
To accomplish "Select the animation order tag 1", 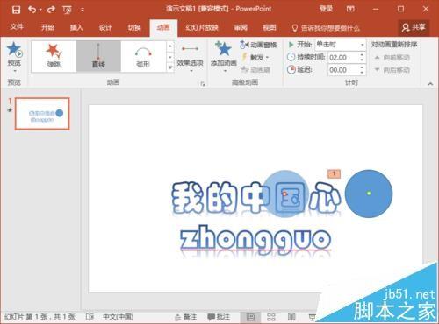I will coord(334,173).
